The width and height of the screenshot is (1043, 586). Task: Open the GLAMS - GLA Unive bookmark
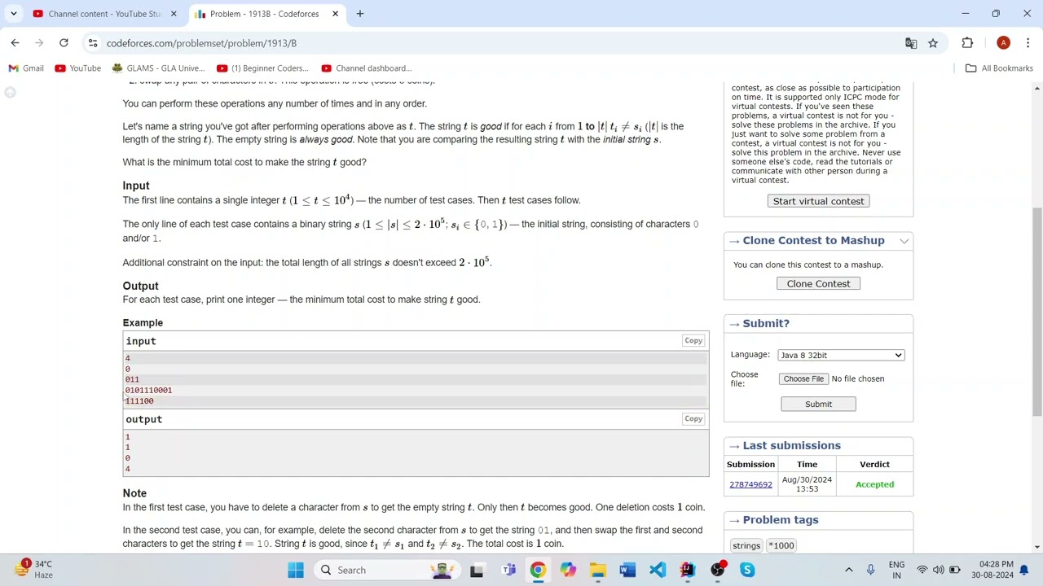click(158, 68)
